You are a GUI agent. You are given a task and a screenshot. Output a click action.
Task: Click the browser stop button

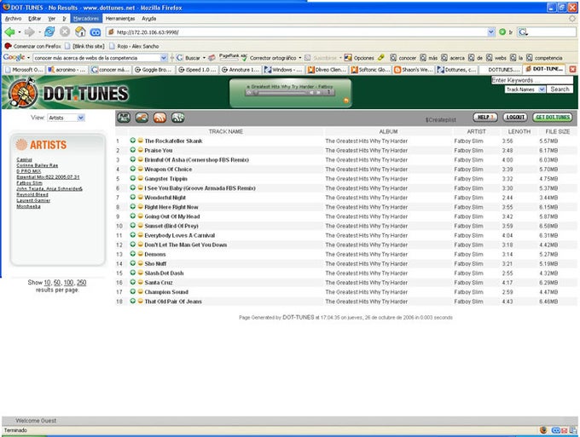pyautogui.click(x=65, y=32)
